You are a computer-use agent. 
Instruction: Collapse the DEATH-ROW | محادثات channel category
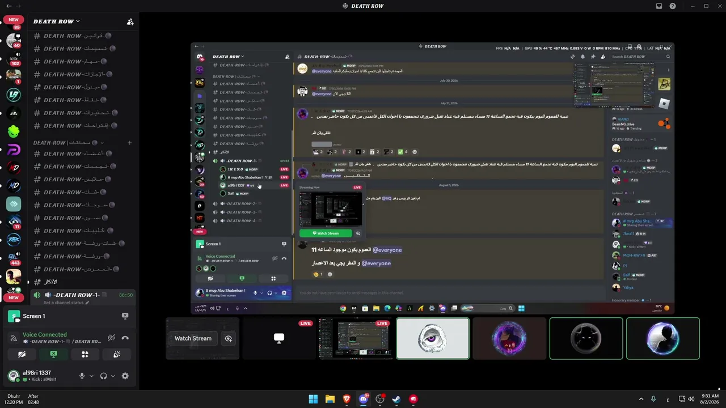tap(68, 143)
